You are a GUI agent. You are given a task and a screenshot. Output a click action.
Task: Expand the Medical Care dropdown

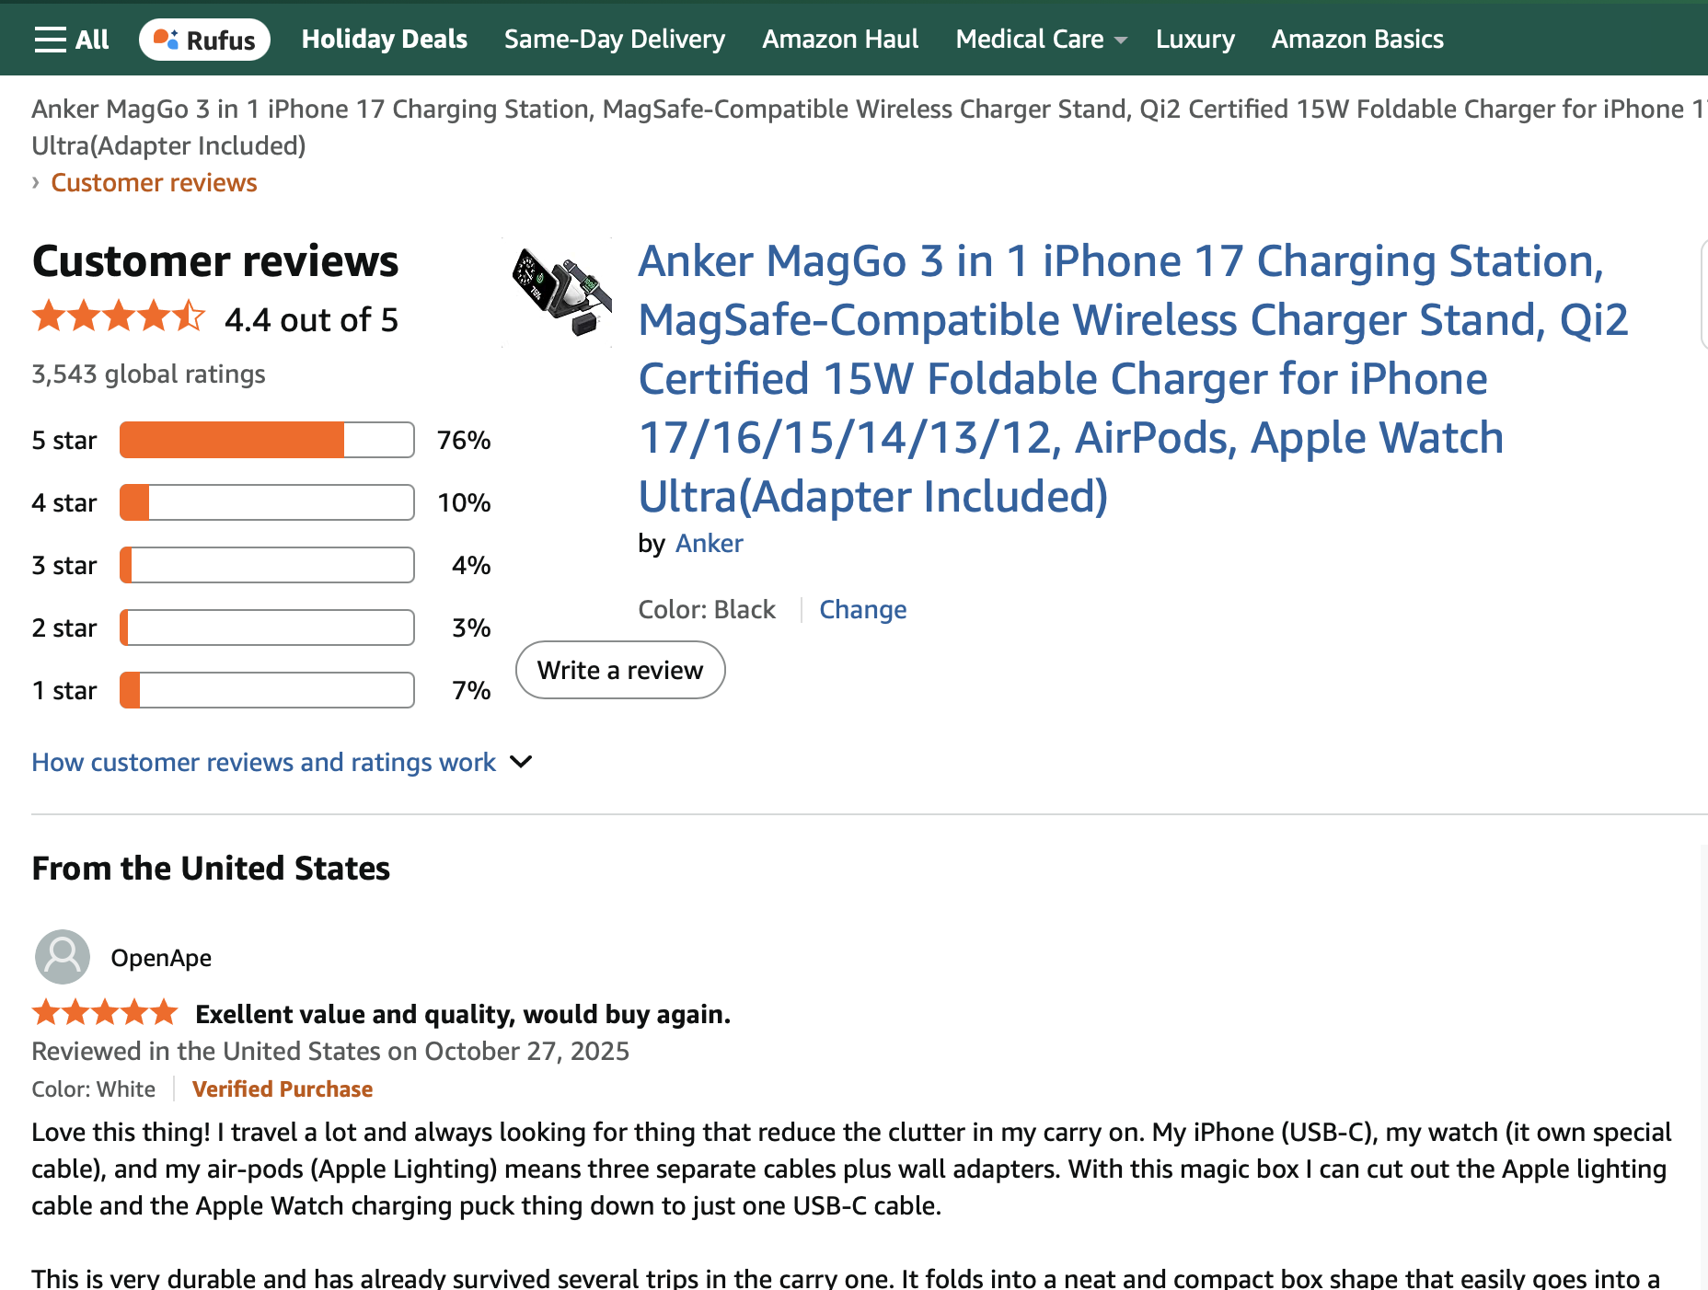1041,40
